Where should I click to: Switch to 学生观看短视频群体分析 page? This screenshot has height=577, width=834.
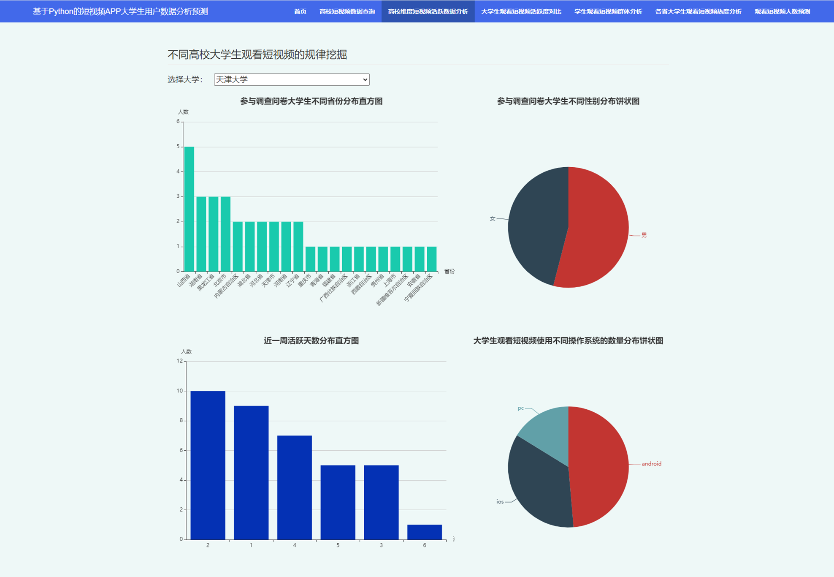[608, 11]
